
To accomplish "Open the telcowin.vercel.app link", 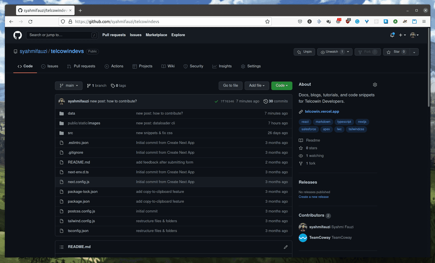I will click(x=322, y=111).
